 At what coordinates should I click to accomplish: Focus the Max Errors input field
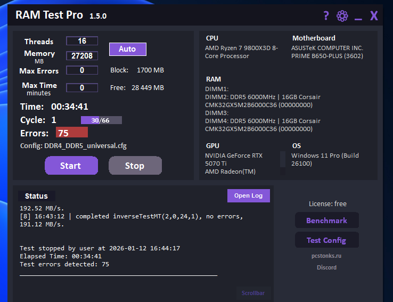(82, 70)
